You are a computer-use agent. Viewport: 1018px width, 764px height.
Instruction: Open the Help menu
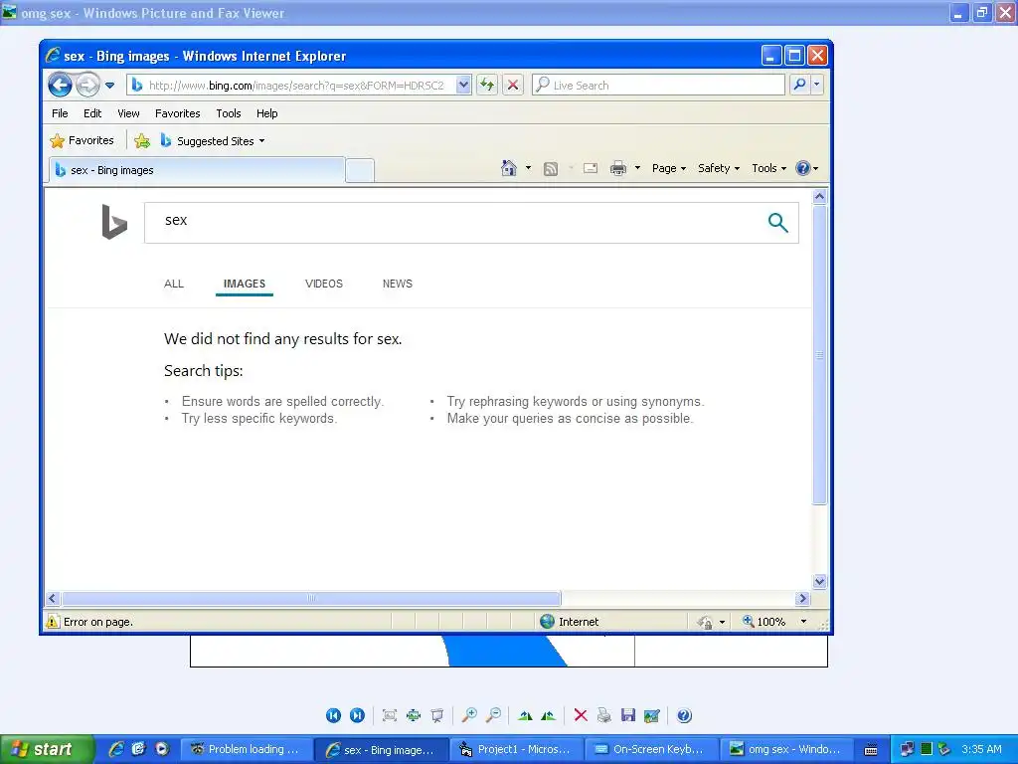tap(266, 113)
